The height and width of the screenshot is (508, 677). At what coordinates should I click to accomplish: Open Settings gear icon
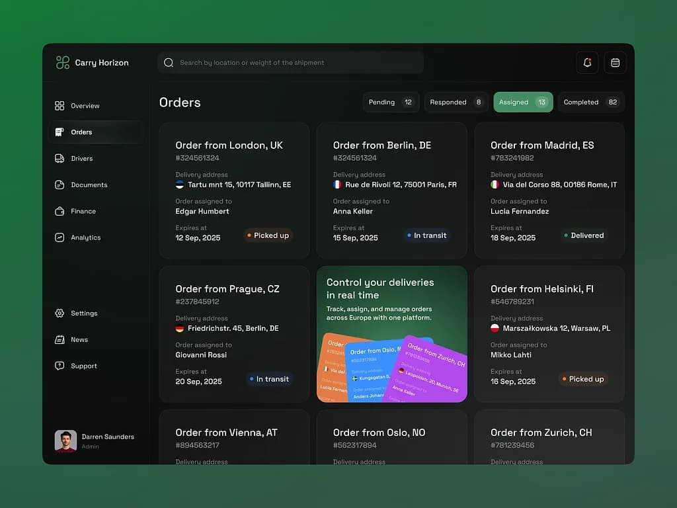click(x=60, y=314)
